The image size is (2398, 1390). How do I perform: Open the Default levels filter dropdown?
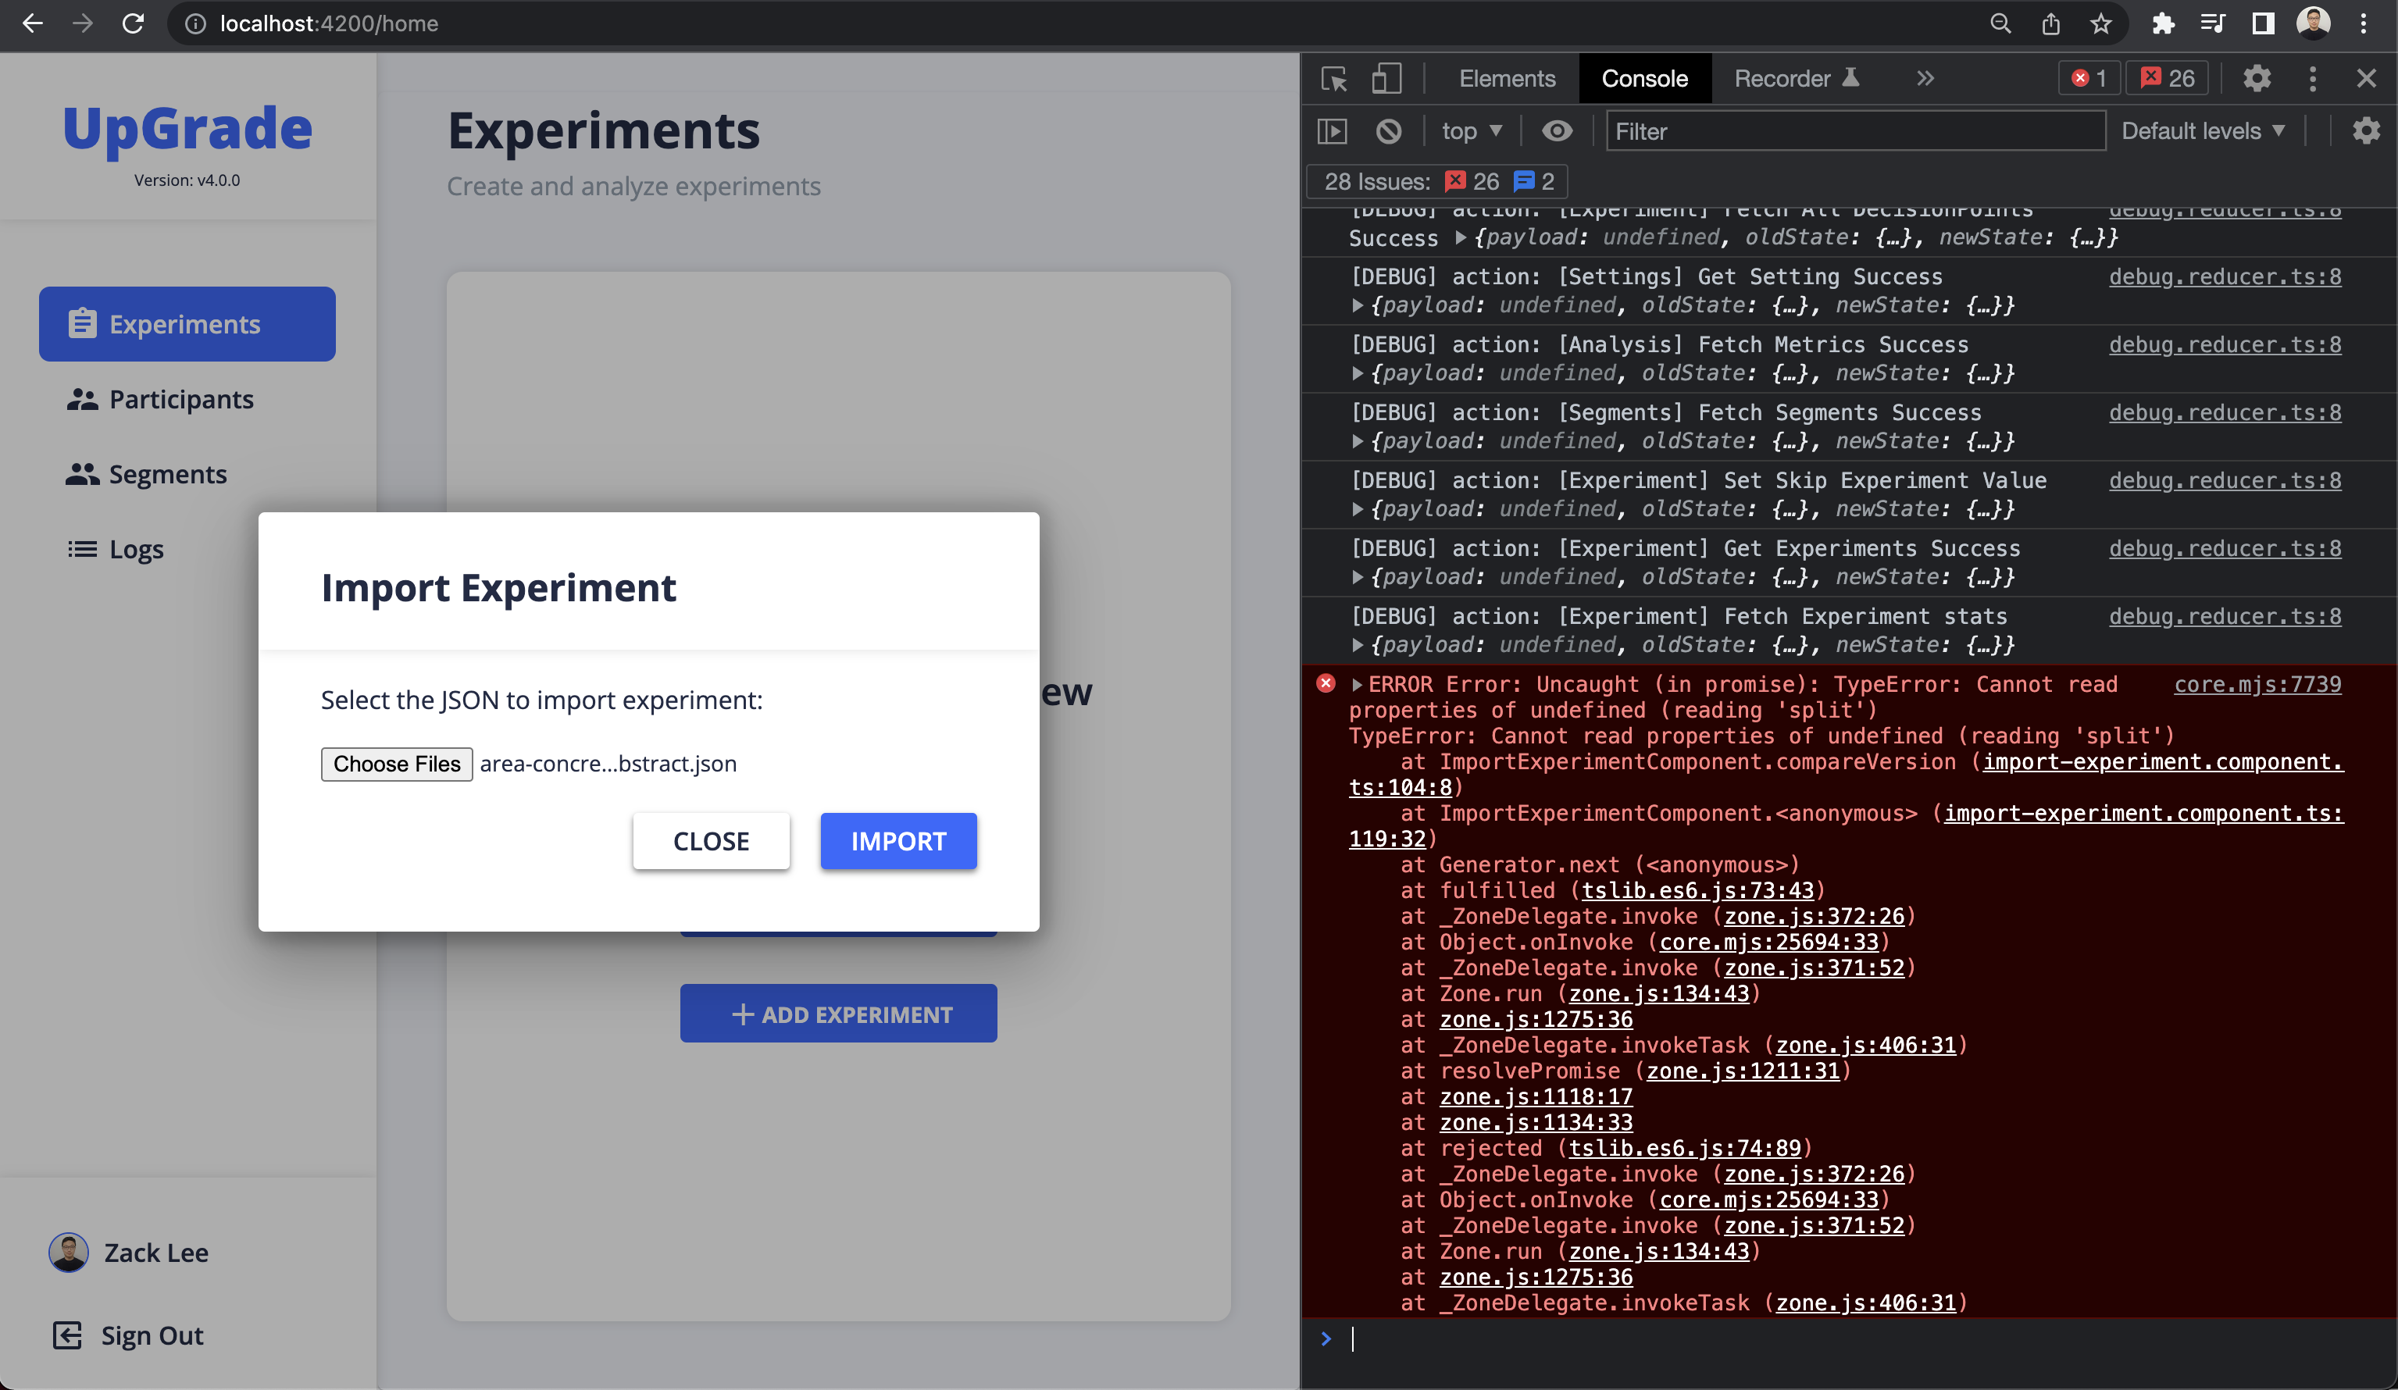(2203, 131)
